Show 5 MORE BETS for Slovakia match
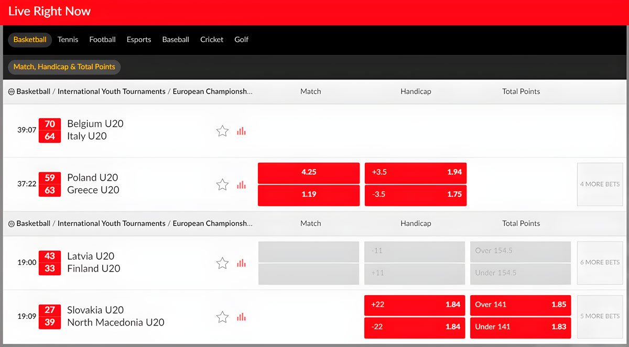This screenshot has height=347, width=629. [600, 316]
